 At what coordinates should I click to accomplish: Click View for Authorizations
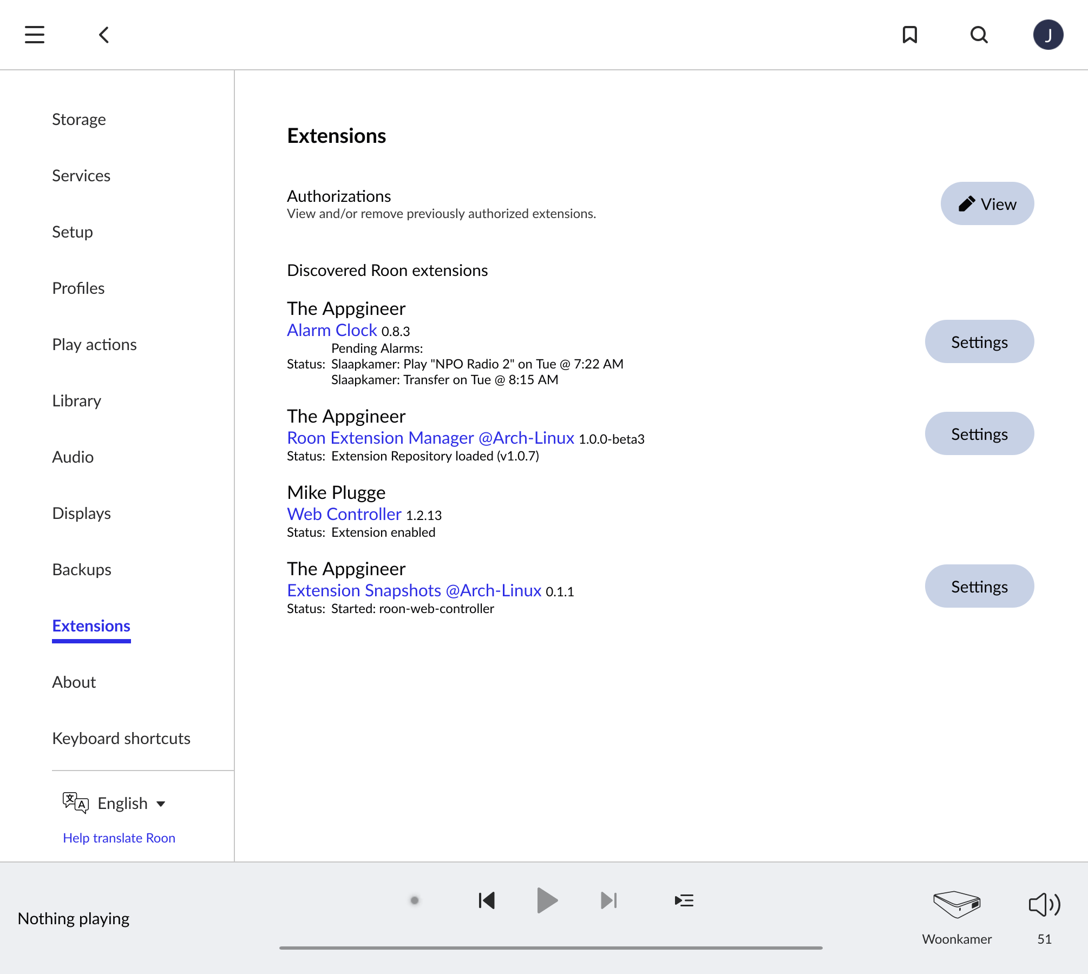coord(987,204)
